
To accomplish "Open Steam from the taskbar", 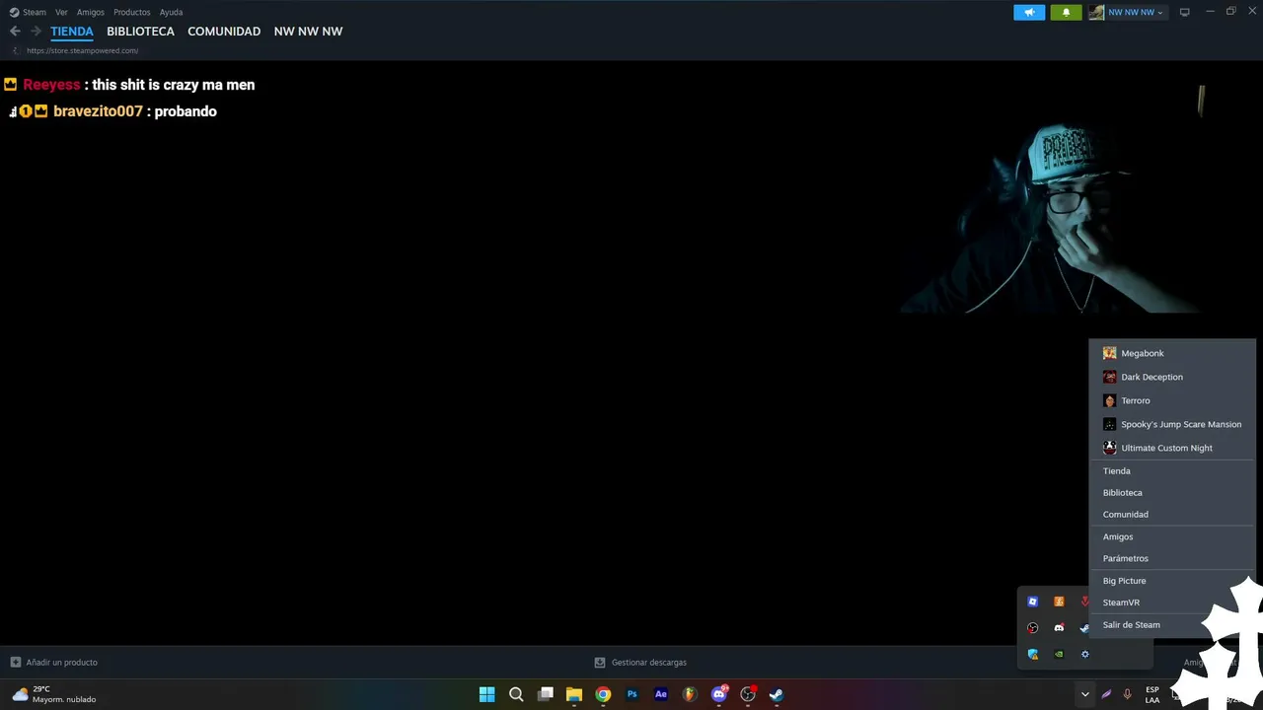I will click(x=777, y=694).
